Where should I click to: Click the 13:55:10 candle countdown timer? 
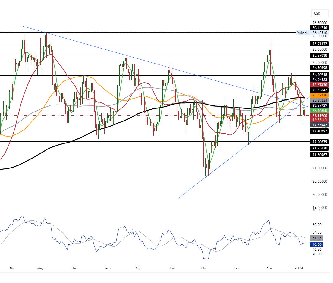[x=320, y=120]
